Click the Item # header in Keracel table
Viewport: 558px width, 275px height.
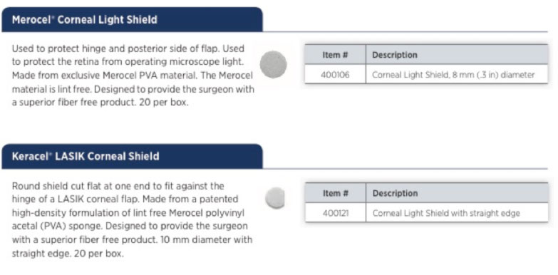pyautogui.click(x=336, y=194)
